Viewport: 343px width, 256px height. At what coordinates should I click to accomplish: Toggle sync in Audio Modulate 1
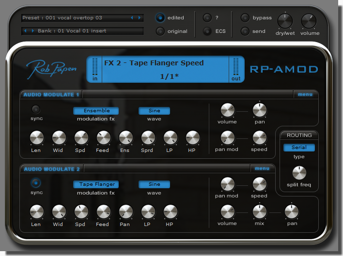tap(36, 109)
